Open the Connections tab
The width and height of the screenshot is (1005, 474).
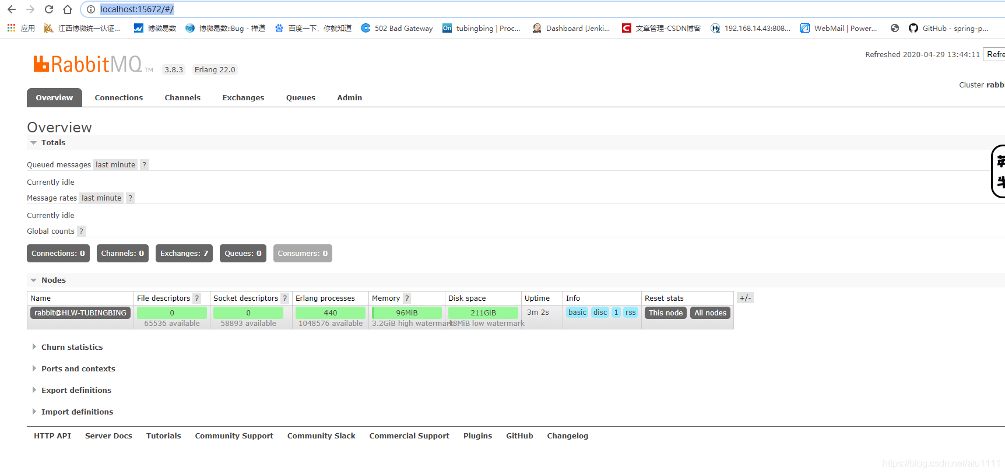coord(119,98)
